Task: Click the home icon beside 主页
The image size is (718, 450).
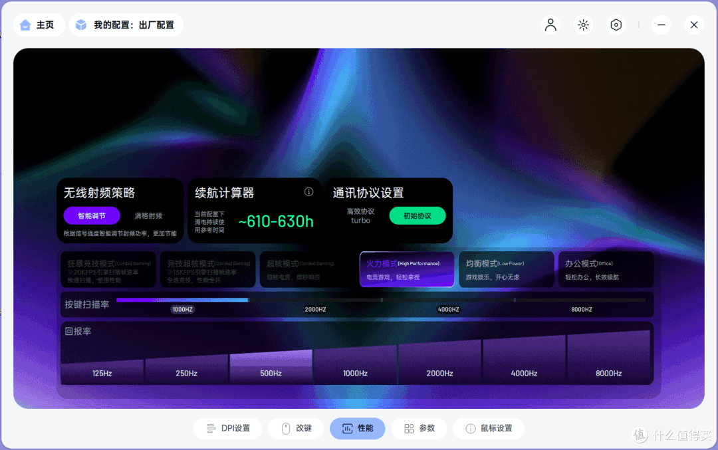Action: click(26, 25)
